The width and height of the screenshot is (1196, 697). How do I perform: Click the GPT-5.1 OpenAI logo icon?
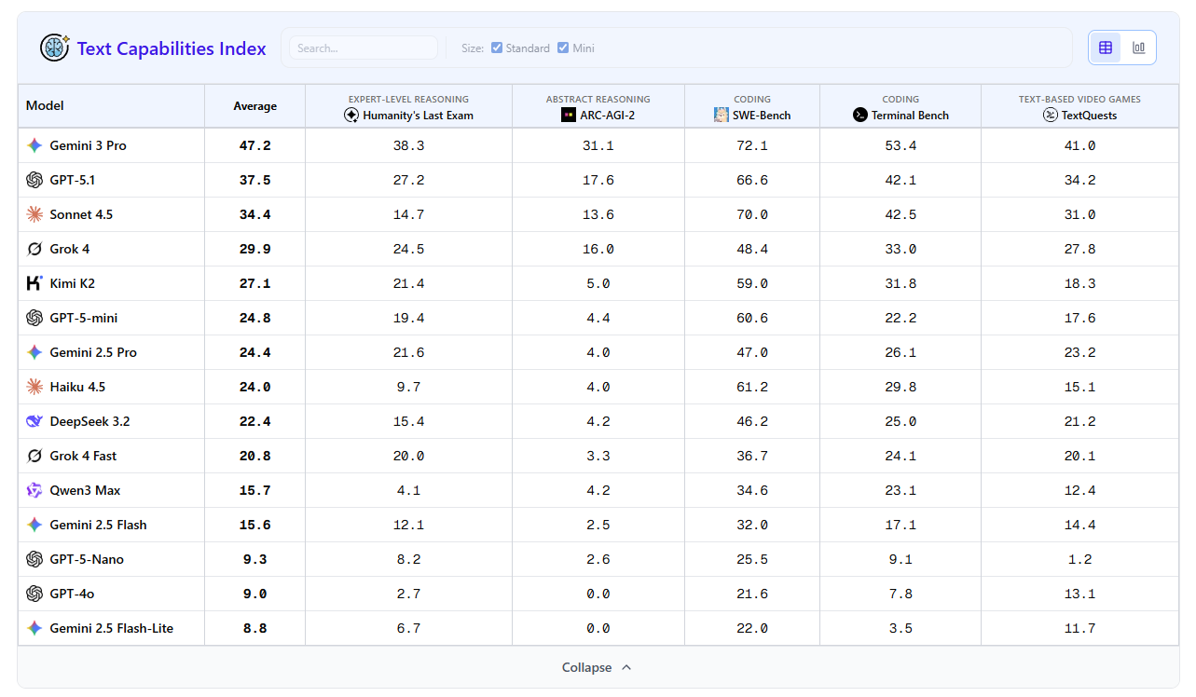34,180
